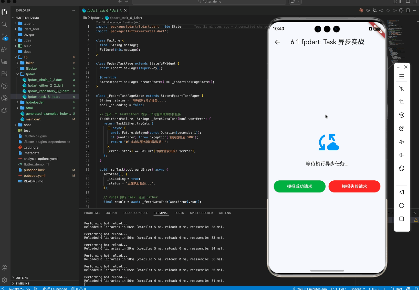Expand the build folder

pyautogui.click(x=15, y=46)
